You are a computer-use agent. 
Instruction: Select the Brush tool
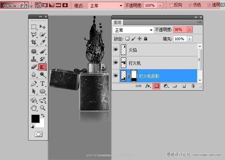click(x=43, y=51)
